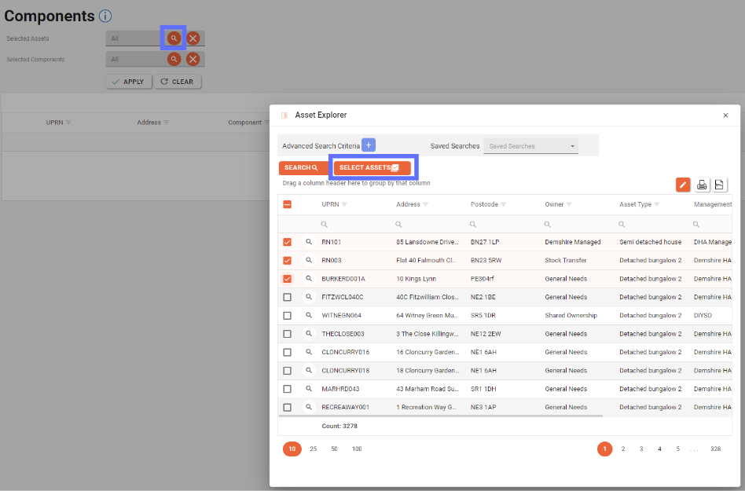Viewport: 745px width, 491px height.
Task: View details using the magnifier on row RN101
Action: click(309, 242)
